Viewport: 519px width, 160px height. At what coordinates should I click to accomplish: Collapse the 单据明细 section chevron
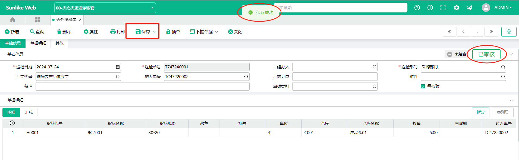click(x=511, y=100)
